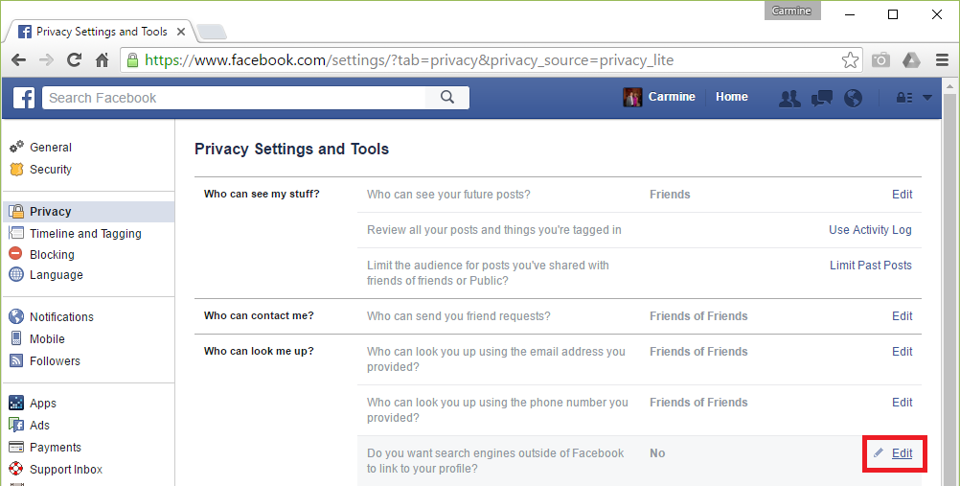Click the camera extension icon
Image resolution: width=960 pixels, height=486 pixels.
(x=880, y=60)
